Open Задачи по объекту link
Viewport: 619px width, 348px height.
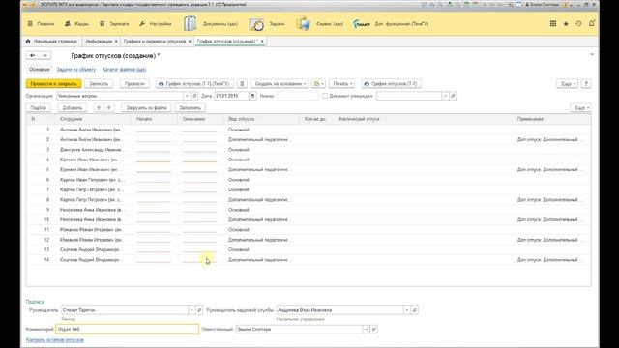point(76,70)
